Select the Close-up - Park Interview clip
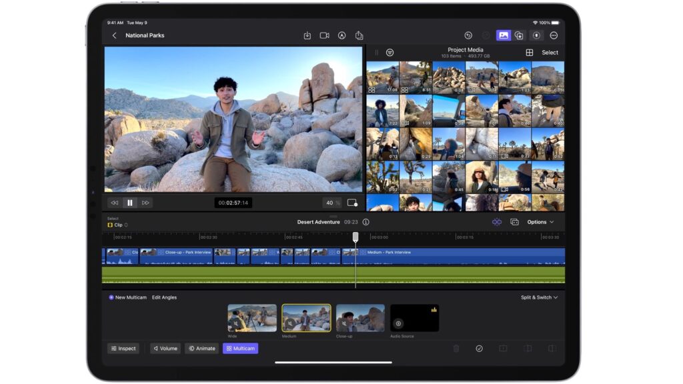 pyautogui.click(x=176, y=256)
